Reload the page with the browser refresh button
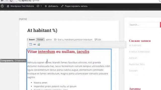Image resolution: width=161 pixels, height=90 pixels. 11,1
